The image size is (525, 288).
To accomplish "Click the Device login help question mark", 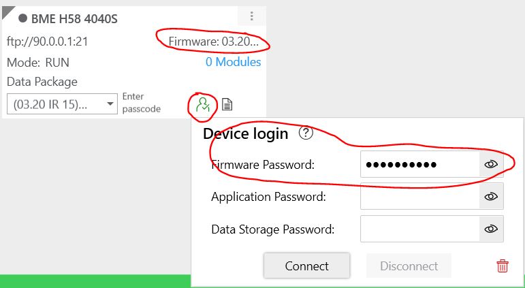I will pos(306,133).
